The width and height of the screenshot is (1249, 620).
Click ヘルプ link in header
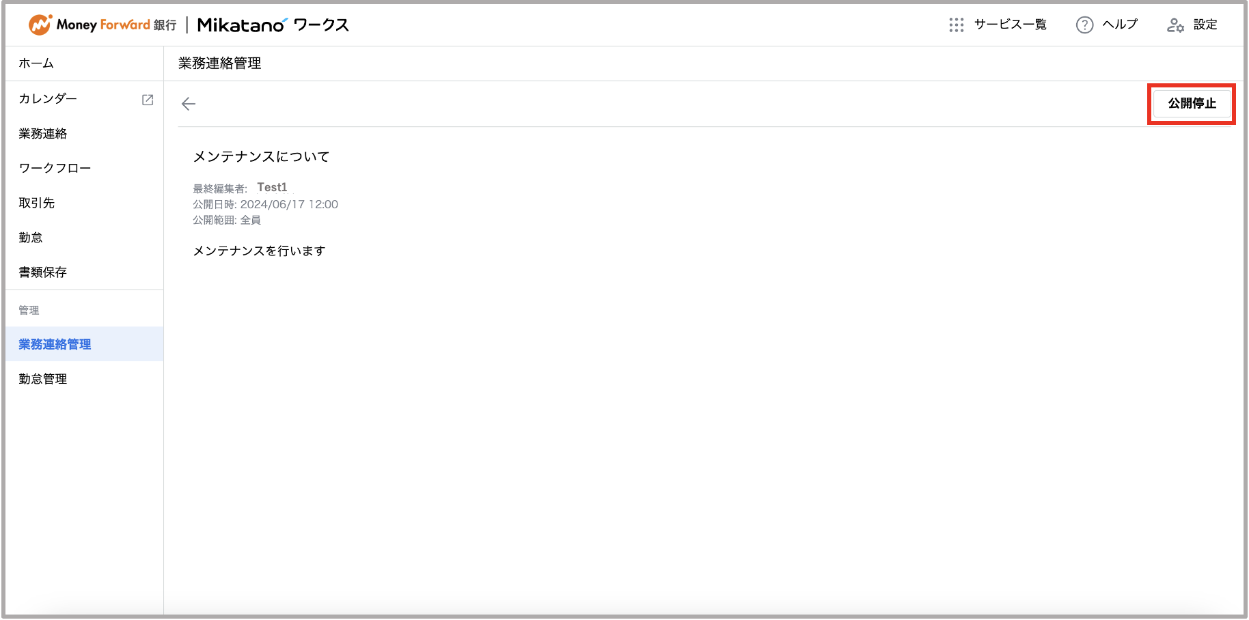(x=1120, y=25)
